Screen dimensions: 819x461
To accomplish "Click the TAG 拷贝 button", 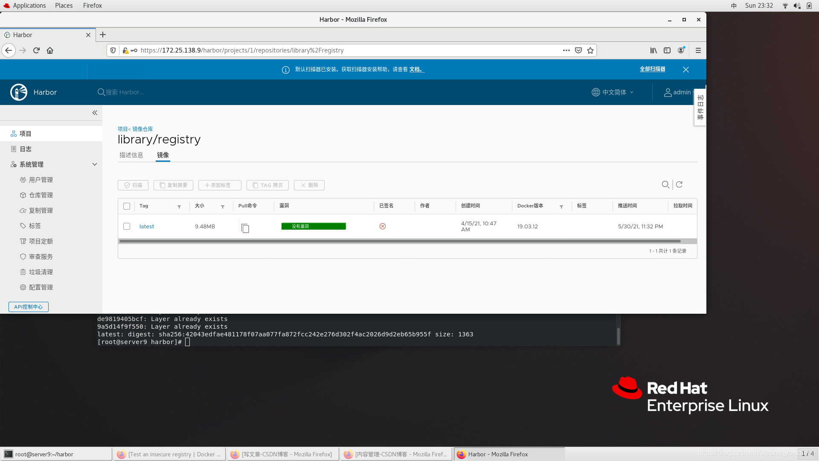I will tap(267, 185).
